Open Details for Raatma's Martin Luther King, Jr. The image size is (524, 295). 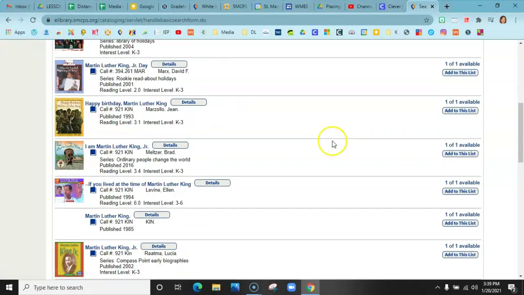coord(159,246)
